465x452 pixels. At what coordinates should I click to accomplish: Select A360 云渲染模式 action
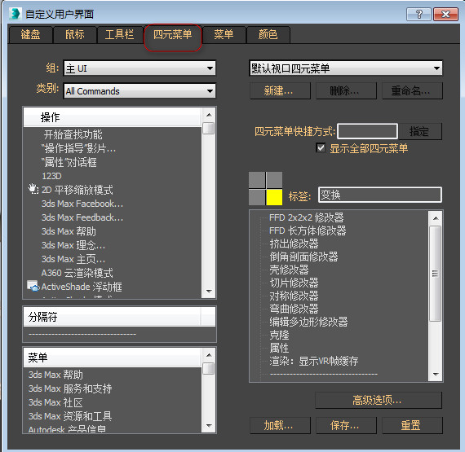(x=77, y=273)
